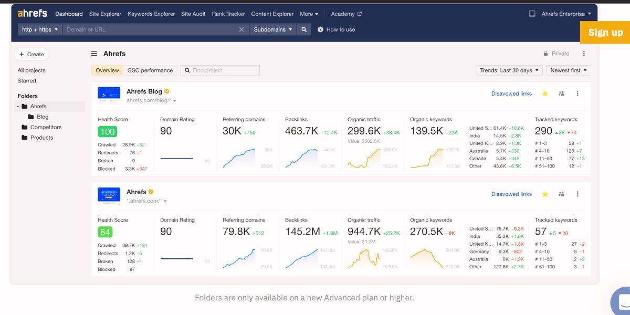This screenshot has height=315, width=630.
Task: Open the Subdomains dropdown
Action: click(273, 29)
